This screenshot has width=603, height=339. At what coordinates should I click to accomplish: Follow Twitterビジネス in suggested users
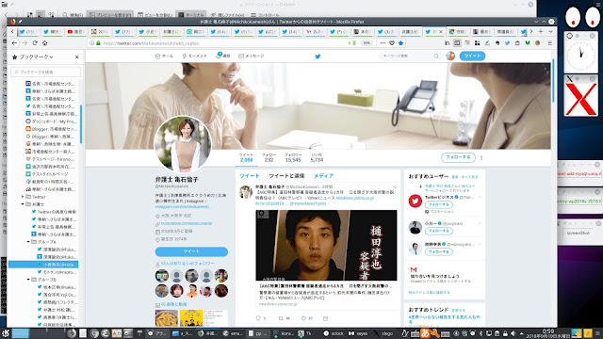point(439,204)
